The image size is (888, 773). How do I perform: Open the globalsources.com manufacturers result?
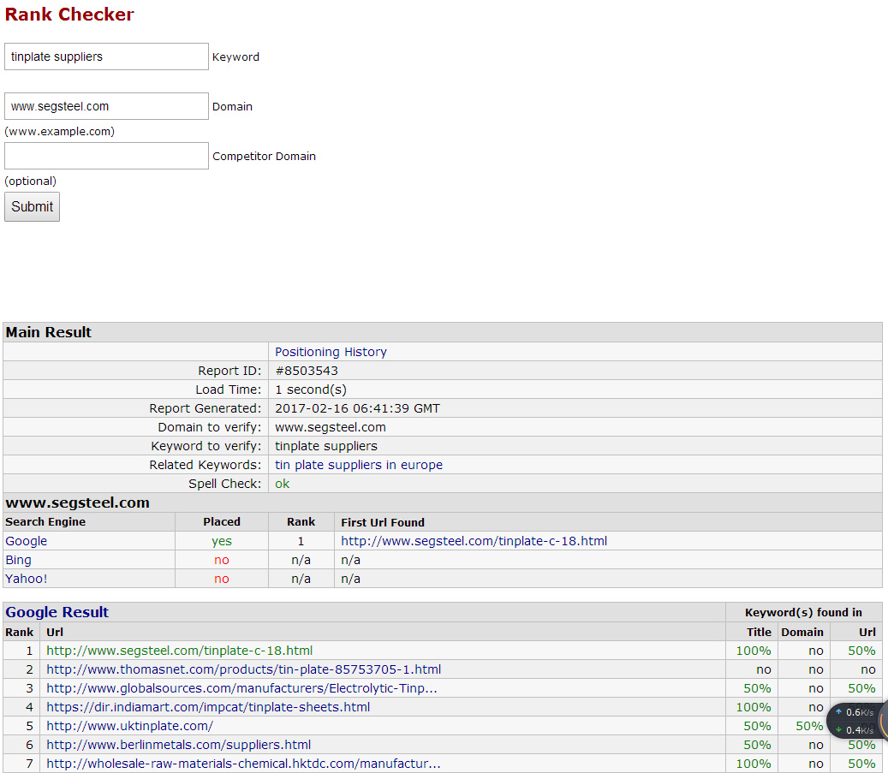241,688
